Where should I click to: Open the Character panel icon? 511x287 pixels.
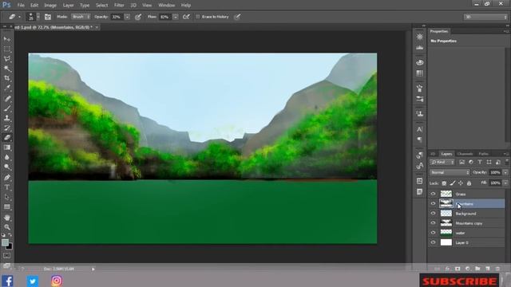[x=419, y=129]
